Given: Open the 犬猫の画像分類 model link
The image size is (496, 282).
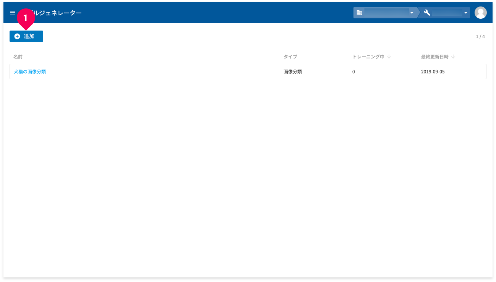Looking at the screenshot, I should point(30,71).
